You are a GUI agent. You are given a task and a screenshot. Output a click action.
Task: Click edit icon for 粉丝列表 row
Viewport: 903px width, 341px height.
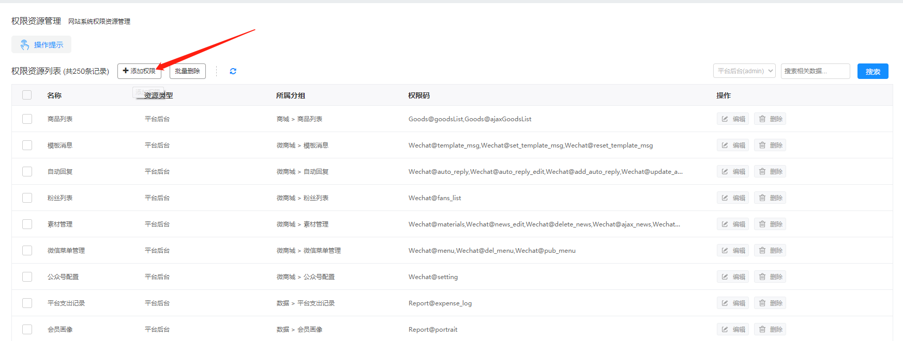(x=725, y=198)
